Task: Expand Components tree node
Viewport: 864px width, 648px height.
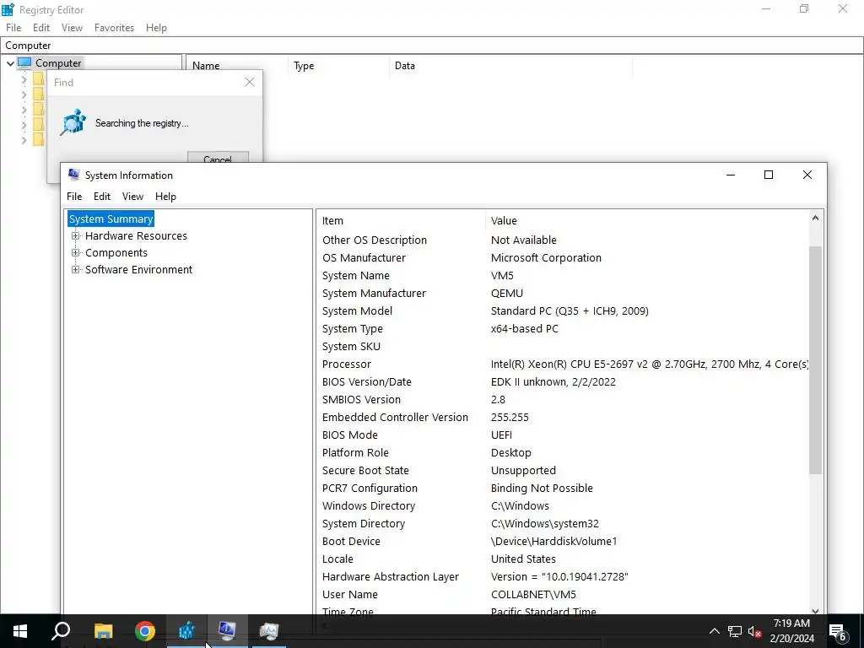Action: [x=75, y=253]
